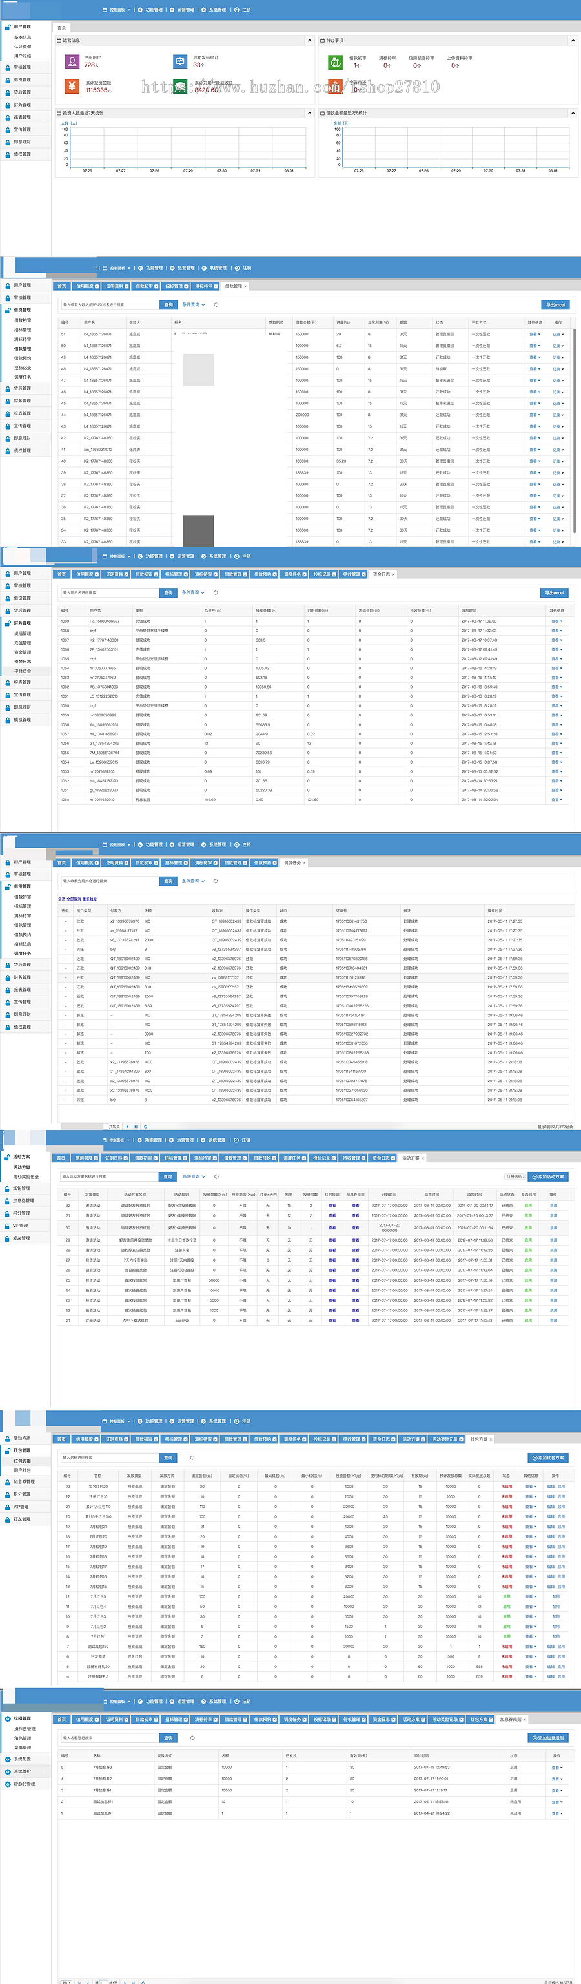Select 活动奖励记录 in 活动方案 screen sidebar
Image resolution: width=581 pixels, height=1984 pixels.
25,1177
